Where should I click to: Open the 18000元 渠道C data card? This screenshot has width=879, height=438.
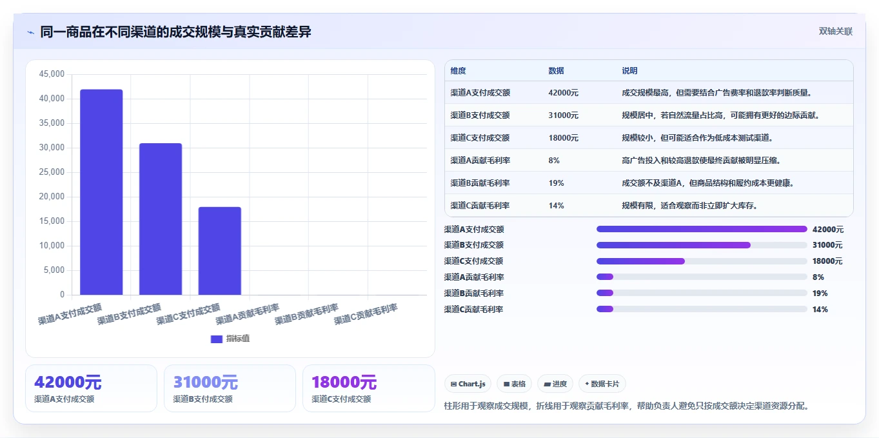tap(368, 388)
